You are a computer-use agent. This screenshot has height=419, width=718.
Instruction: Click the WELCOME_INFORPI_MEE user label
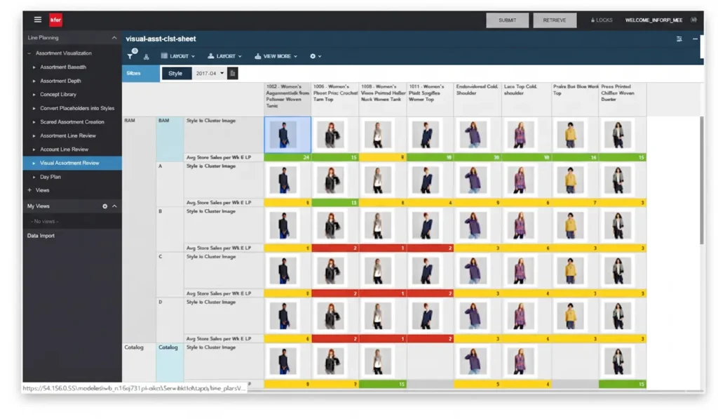pos(653,20)
